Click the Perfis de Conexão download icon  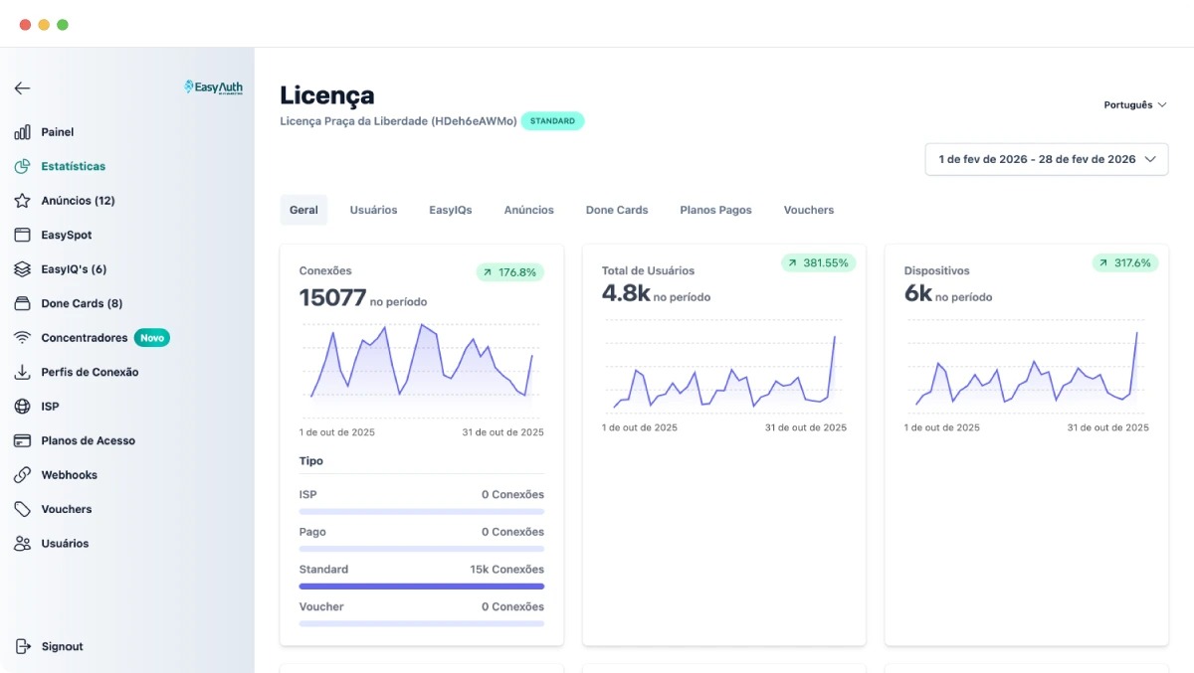point(22,372)
